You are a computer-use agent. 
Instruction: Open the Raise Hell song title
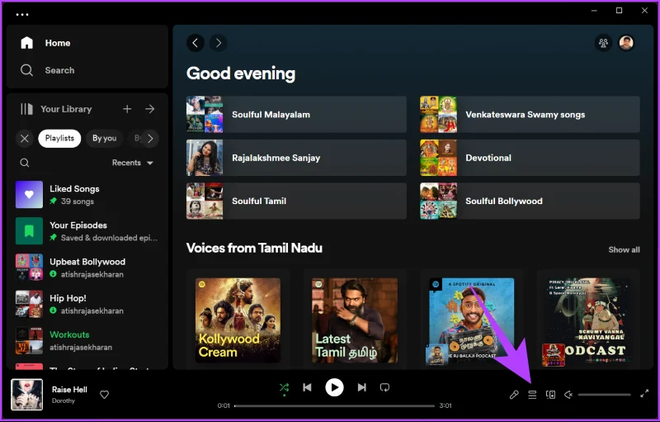(x=69, y=390)
